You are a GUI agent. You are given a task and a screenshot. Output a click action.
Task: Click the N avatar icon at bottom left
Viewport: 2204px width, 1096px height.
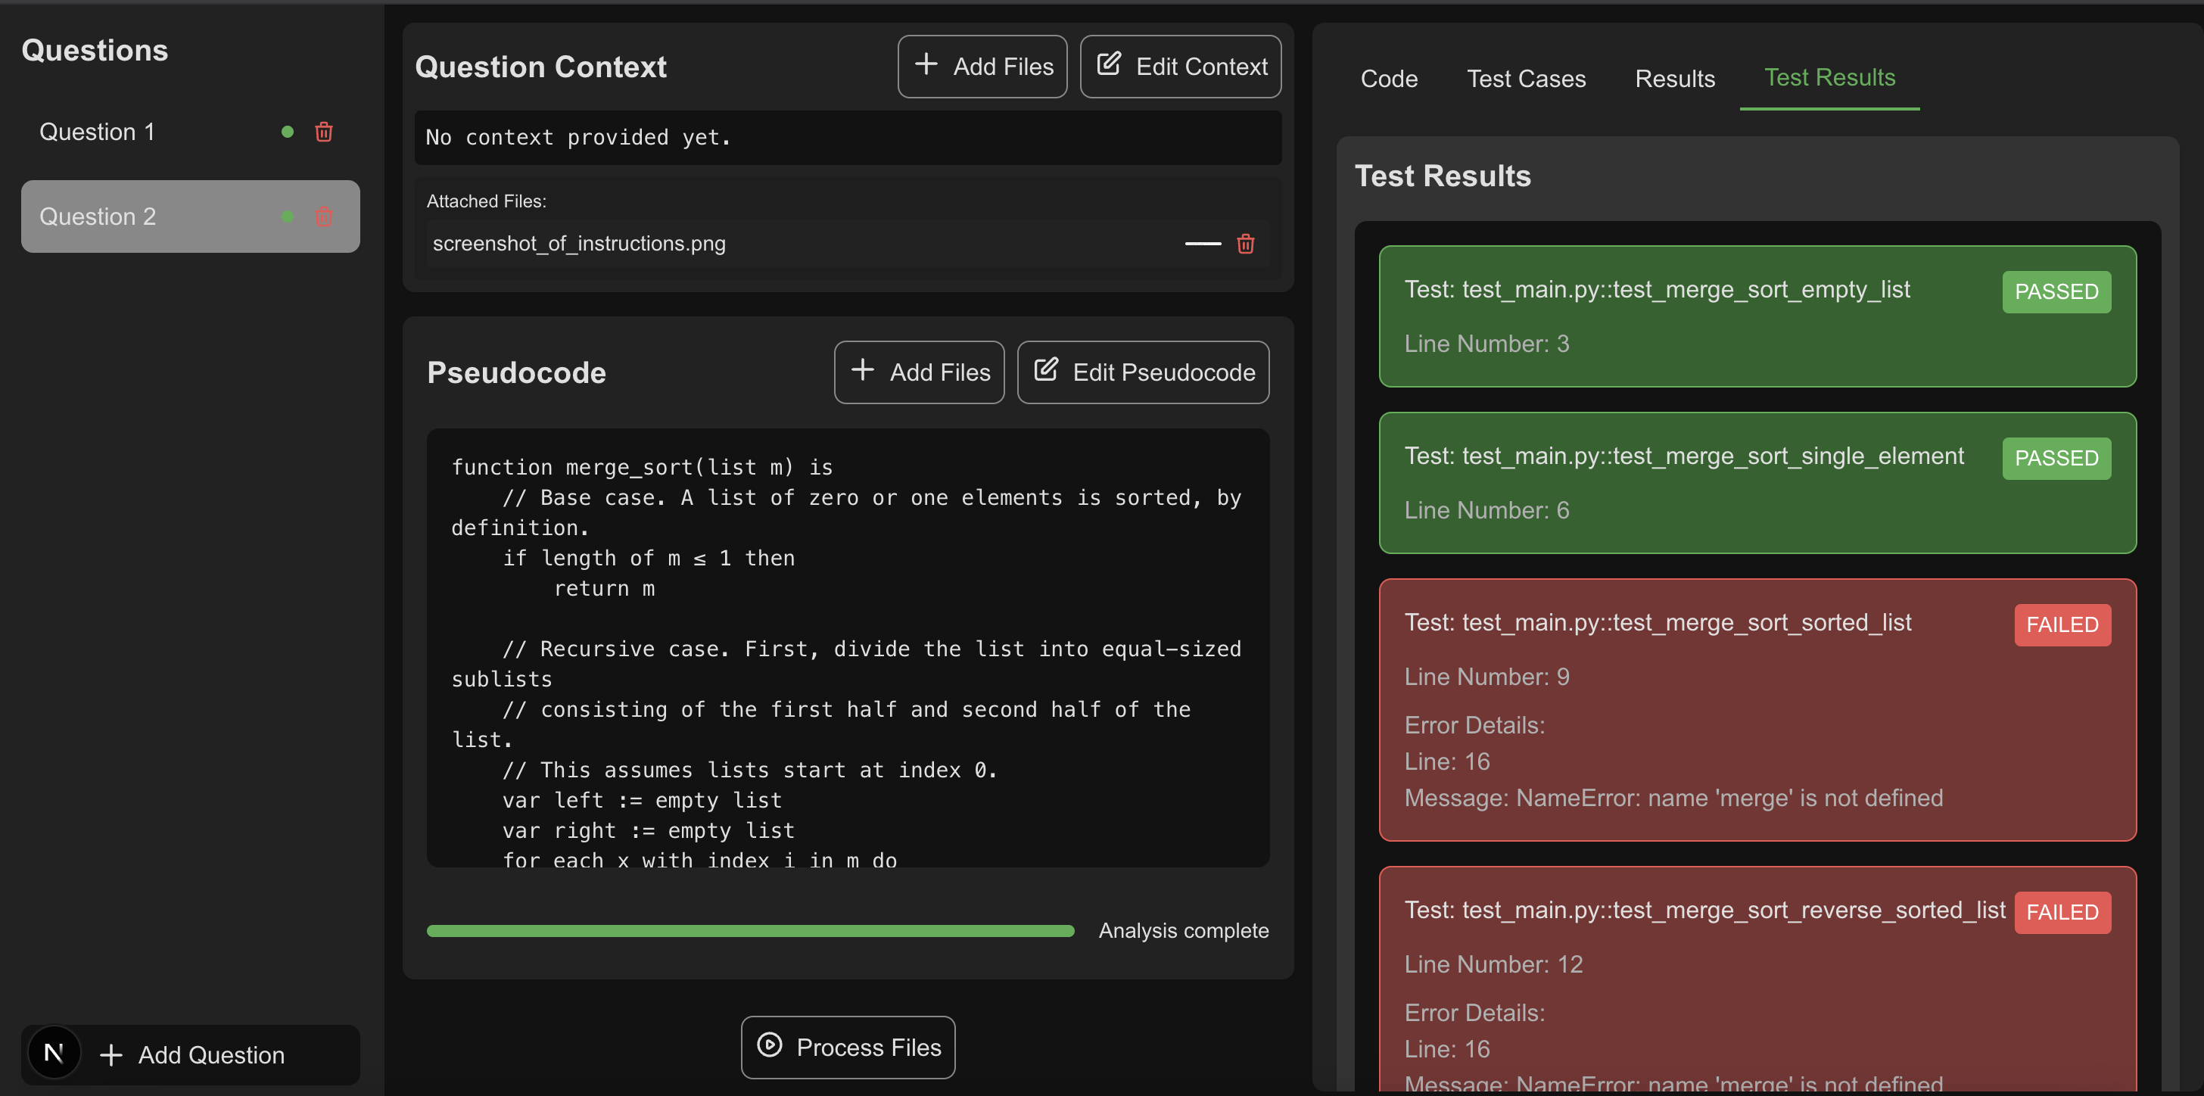pyautogui.click(x=54, y=1053)
